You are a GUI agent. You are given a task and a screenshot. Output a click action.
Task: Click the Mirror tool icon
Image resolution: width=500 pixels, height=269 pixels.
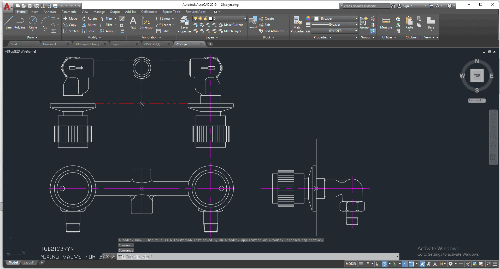click(x=84, y=25)
